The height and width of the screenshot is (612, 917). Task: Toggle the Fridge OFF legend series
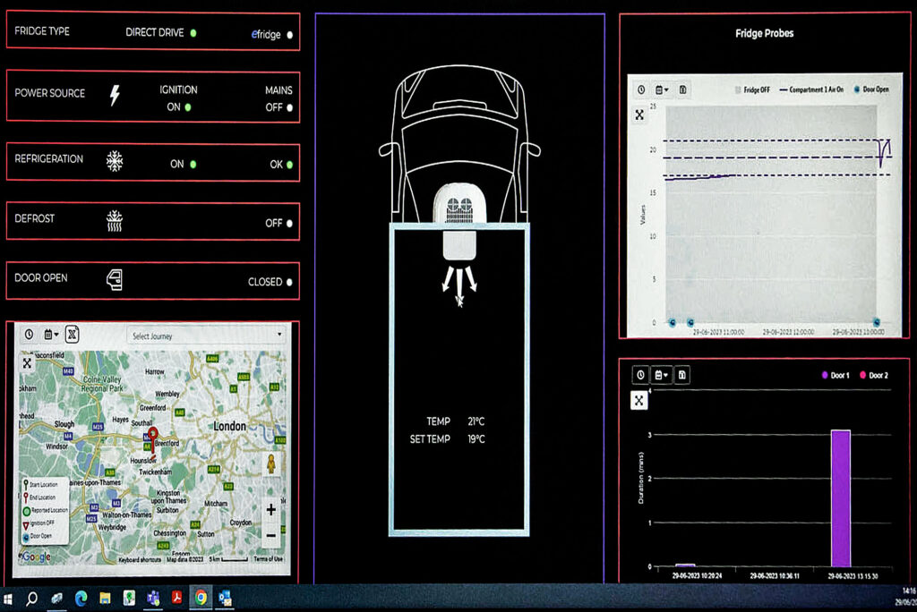pyautogui.click(x=758, y=90)
